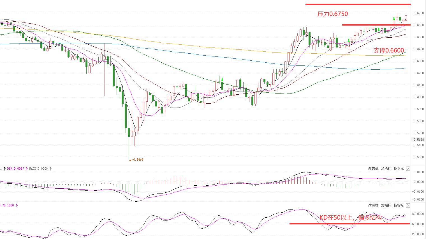Select the MACD:0.0008 indicator label
This screenshot has width=426, height=239.
point(39,169)
